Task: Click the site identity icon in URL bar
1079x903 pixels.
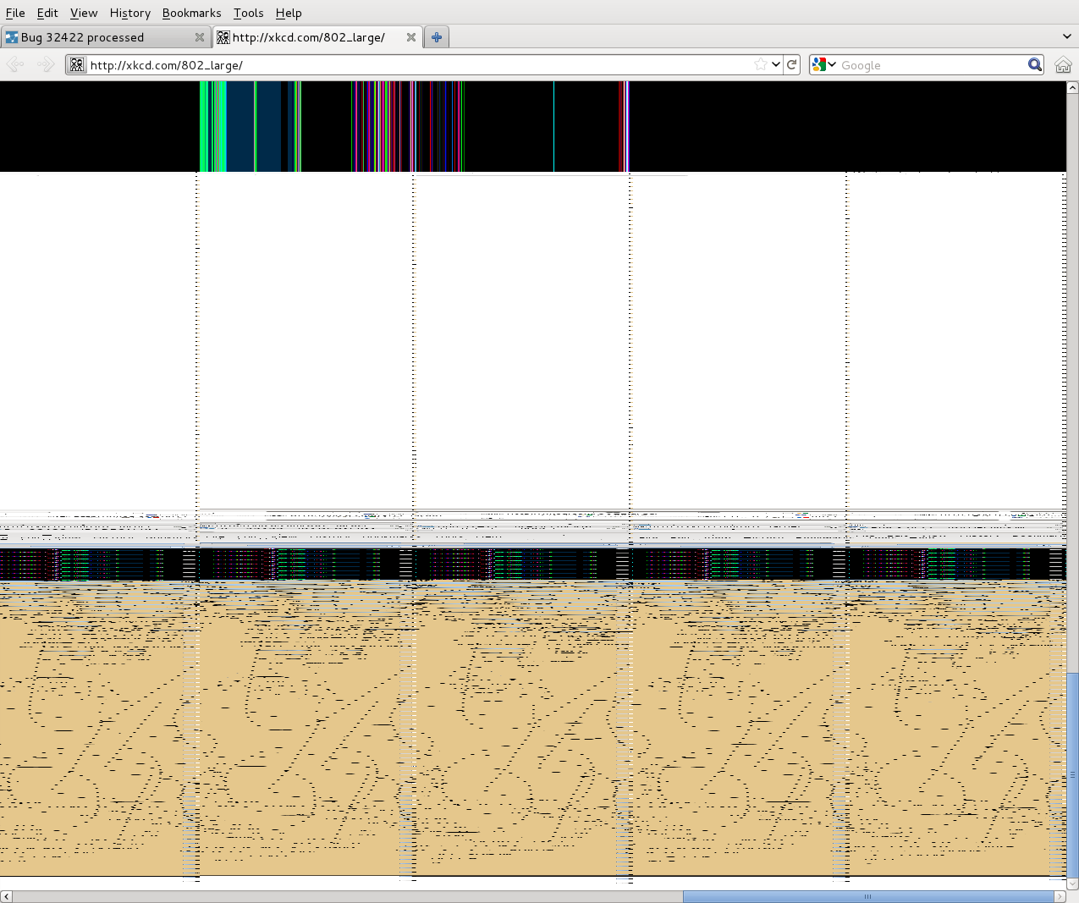Action: click(77, 65)
